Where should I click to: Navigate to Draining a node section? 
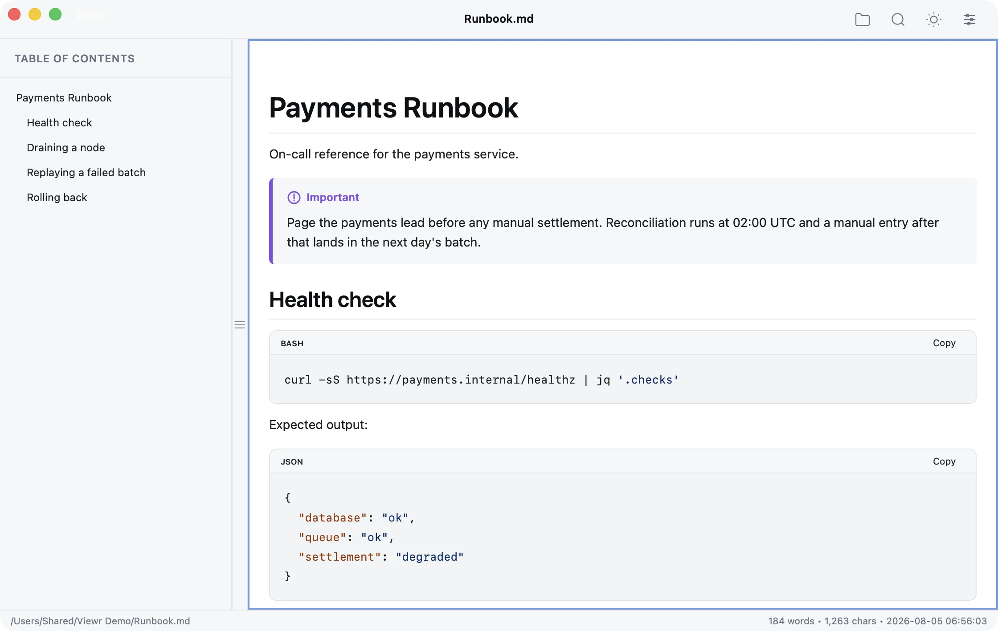[66, 148]
